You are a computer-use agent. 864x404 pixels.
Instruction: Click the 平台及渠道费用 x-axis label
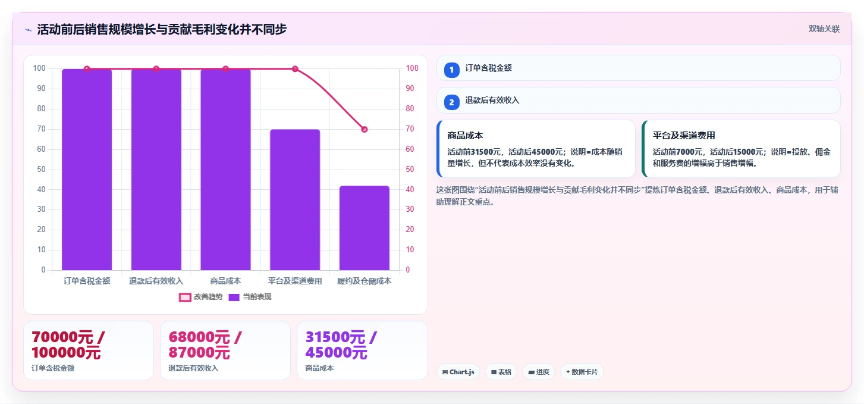pyautogui.click(x=295, y=281)
